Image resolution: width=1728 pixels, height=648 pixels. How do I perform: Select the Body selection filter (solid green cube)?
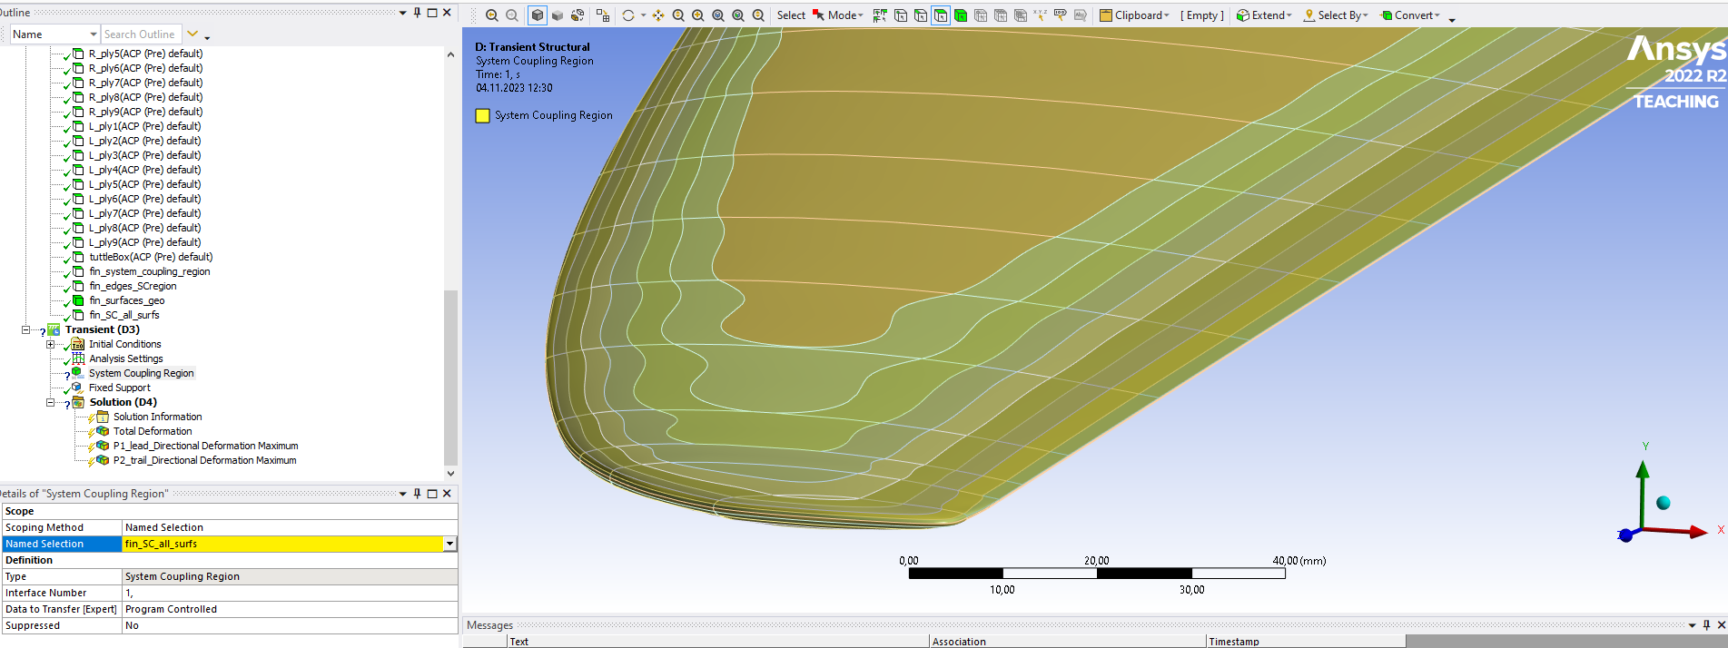[960, 15]
